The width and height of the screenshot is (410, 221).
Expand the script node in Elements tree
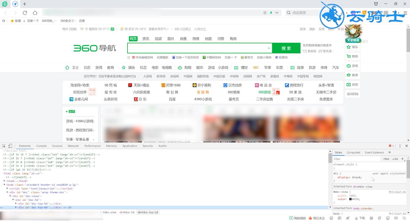click(x=7, y=189)
